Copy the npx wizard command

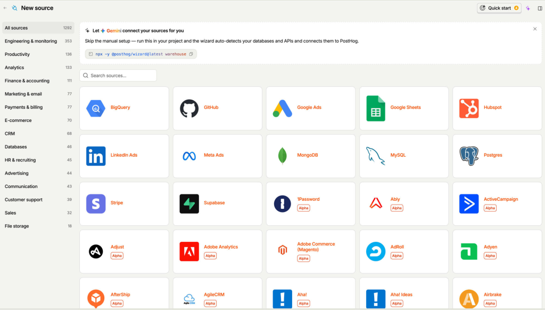click(191, 54)
